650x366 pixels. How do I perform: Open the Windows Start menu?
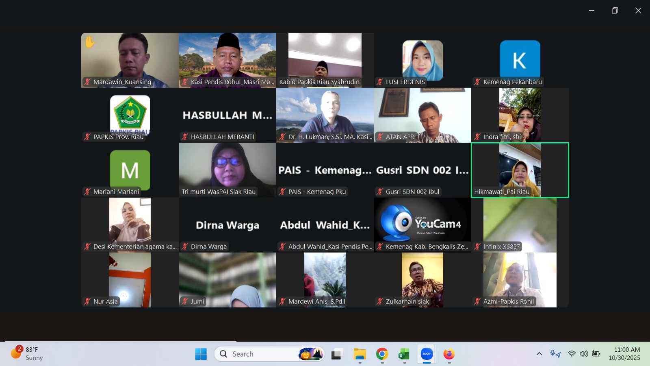click(201, 354)
